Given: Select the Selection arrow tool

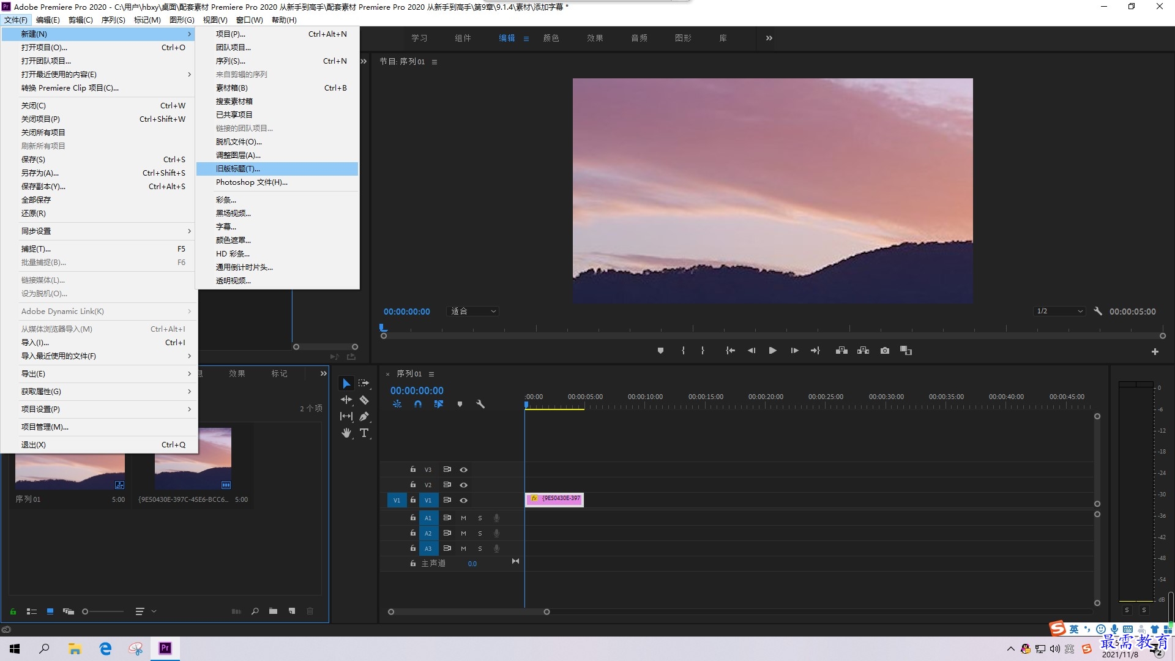Looking at the screenshot, I should point(346,383).
